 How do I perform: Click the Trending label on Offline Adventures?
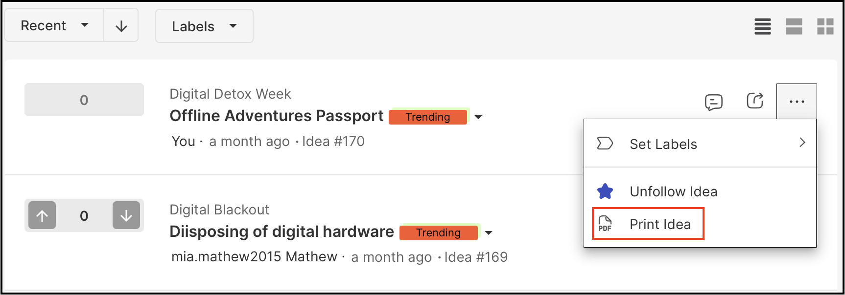pos(428,117)
